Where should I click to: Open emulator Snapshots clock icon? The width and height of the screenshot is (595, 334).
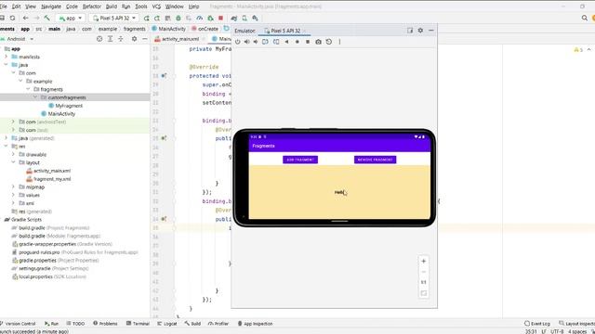[329, 42]
